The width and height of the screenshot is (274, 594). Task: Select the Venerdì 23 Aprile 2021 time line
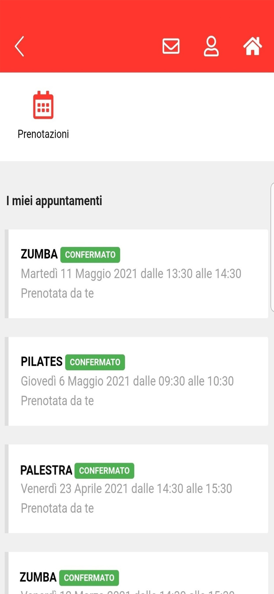coord(126,489)
